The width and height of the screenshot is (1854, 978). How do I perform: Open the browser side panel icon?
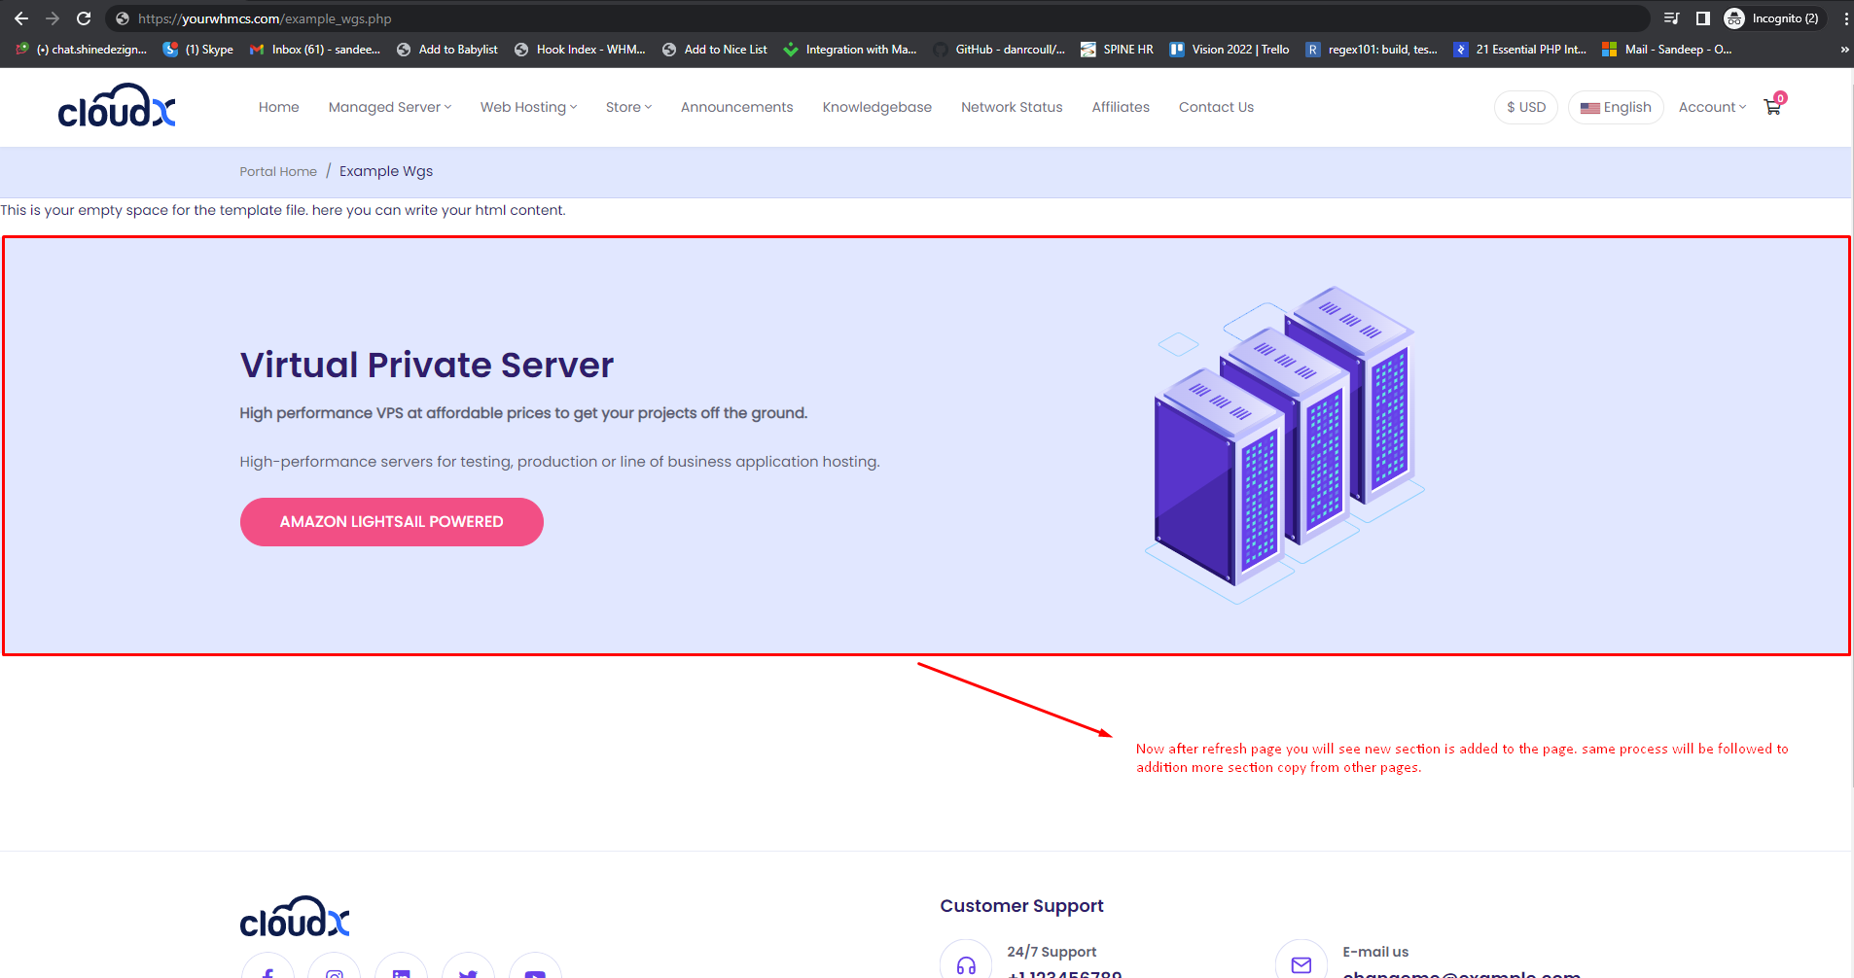coord(1702,18)
